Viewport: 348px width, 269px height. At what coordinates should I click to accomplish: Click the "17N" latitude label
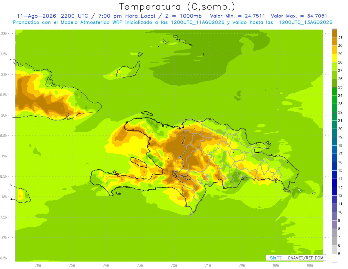point(4,238)
